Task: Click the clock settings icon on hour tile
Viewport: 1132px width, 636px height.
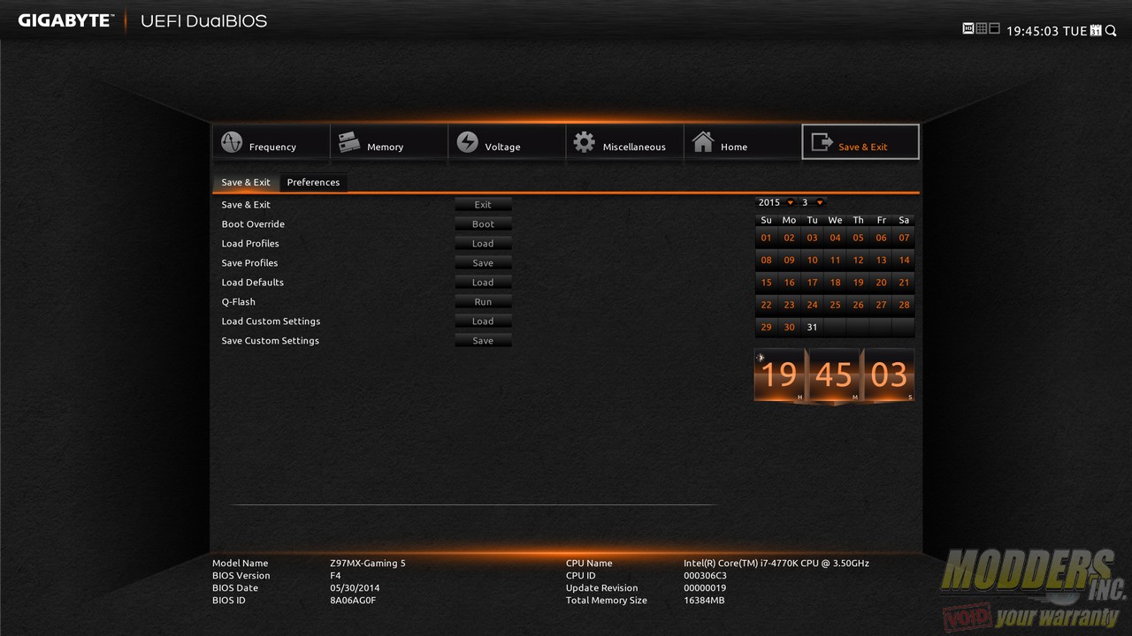Action: (x=761, y=358)
